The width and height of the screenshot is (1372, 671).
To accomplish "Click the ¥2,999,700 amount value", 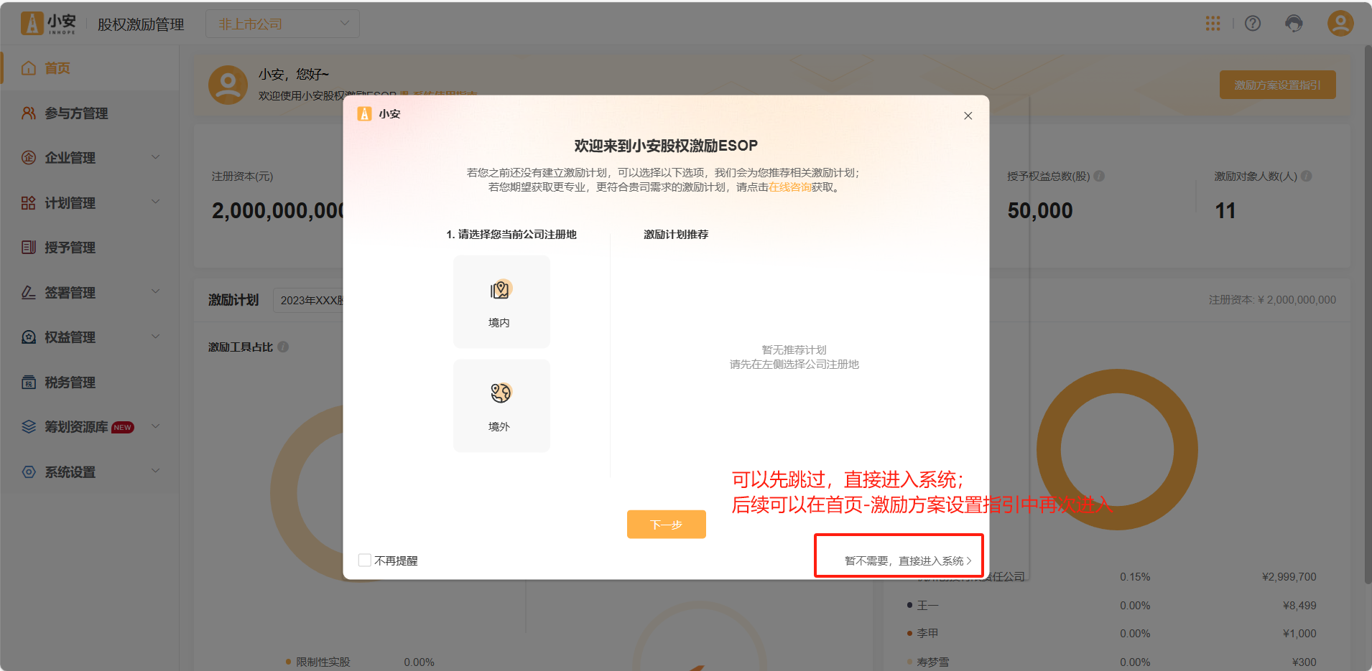I will click(x=1289, y=577).
